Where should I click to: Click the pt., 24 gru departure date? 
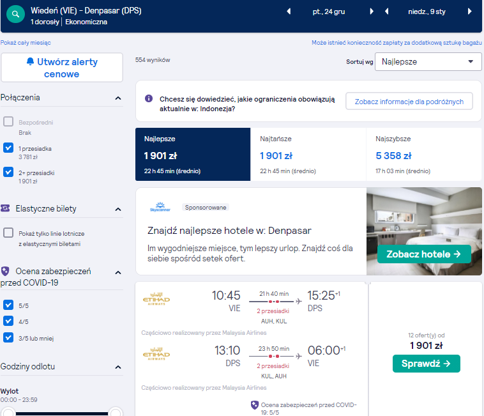(x=328, y=12)
